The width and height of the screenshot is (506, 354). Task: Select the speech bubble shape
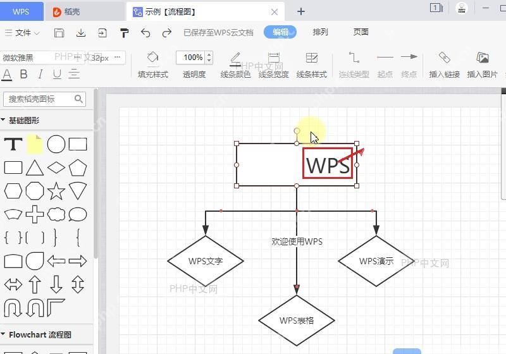78,214
